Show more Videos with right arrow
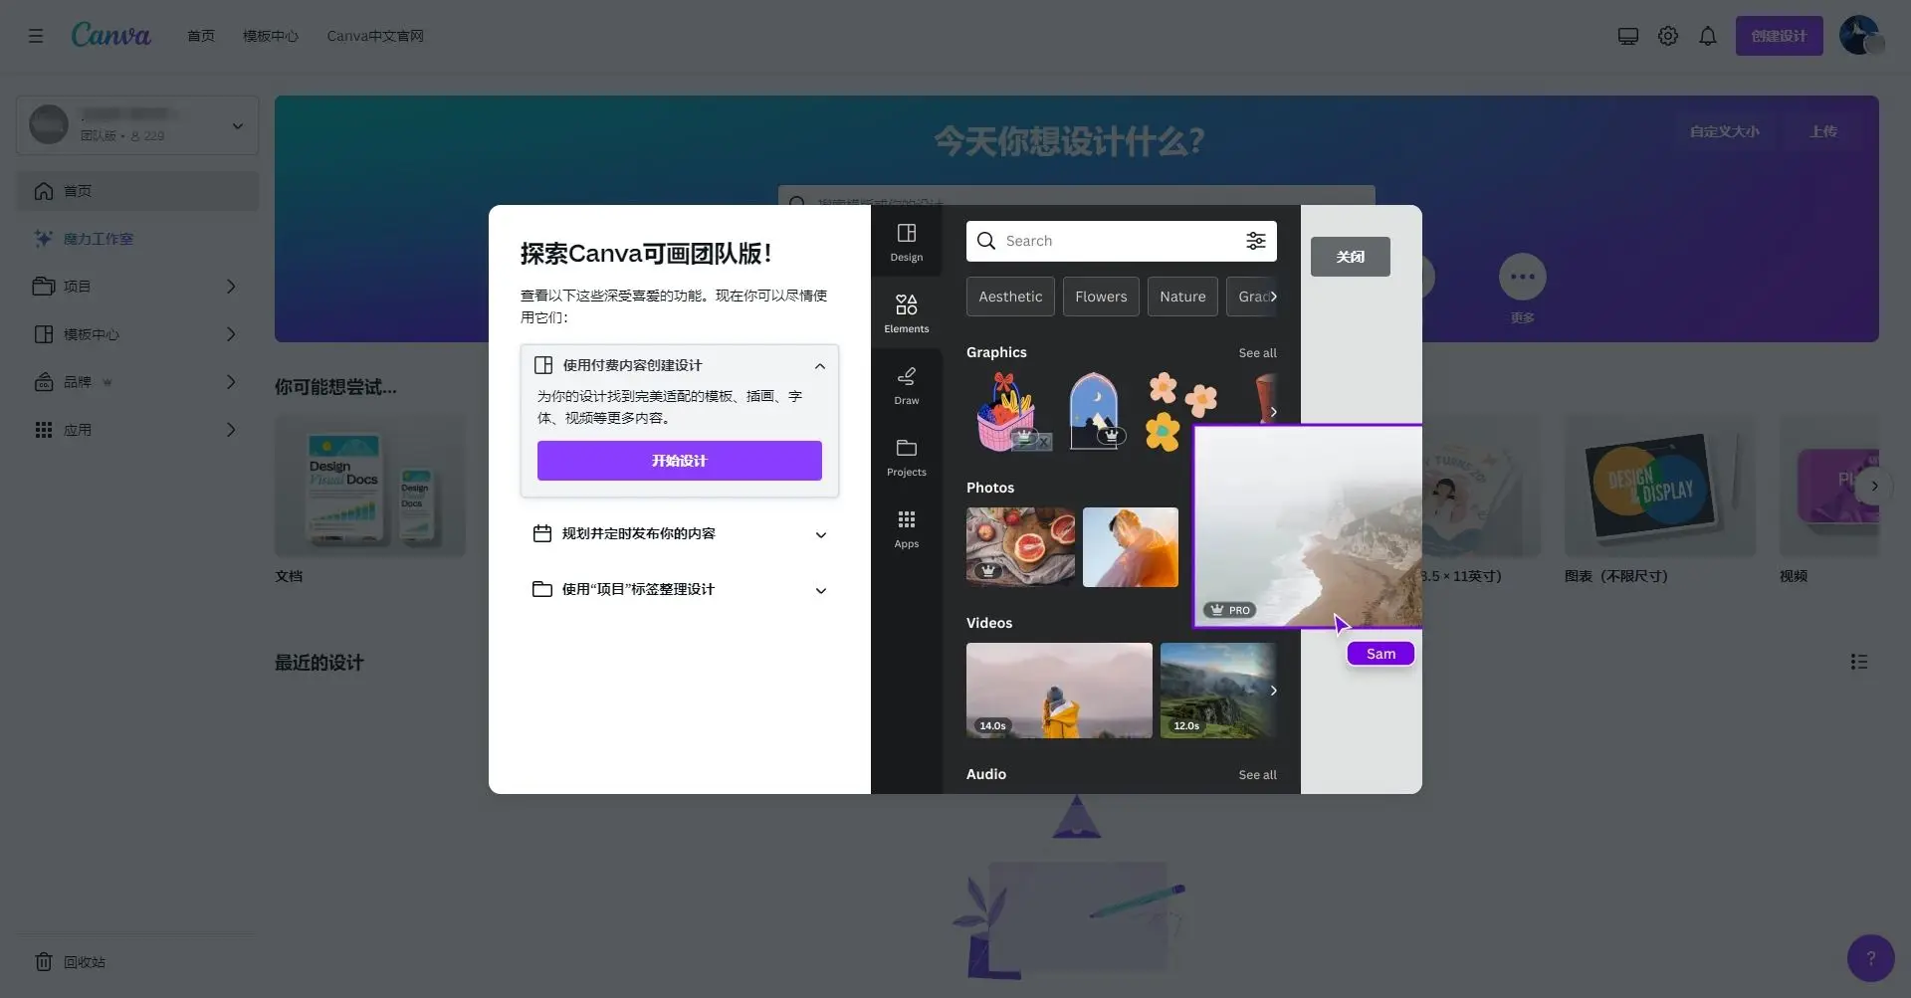 point(1273,691)
